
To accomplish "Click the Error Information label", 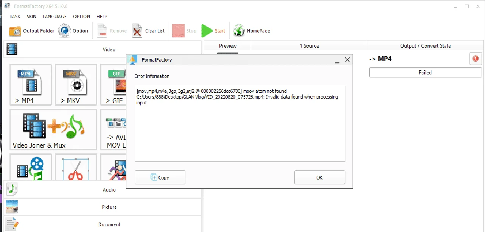I will click(x=152, y=76).
